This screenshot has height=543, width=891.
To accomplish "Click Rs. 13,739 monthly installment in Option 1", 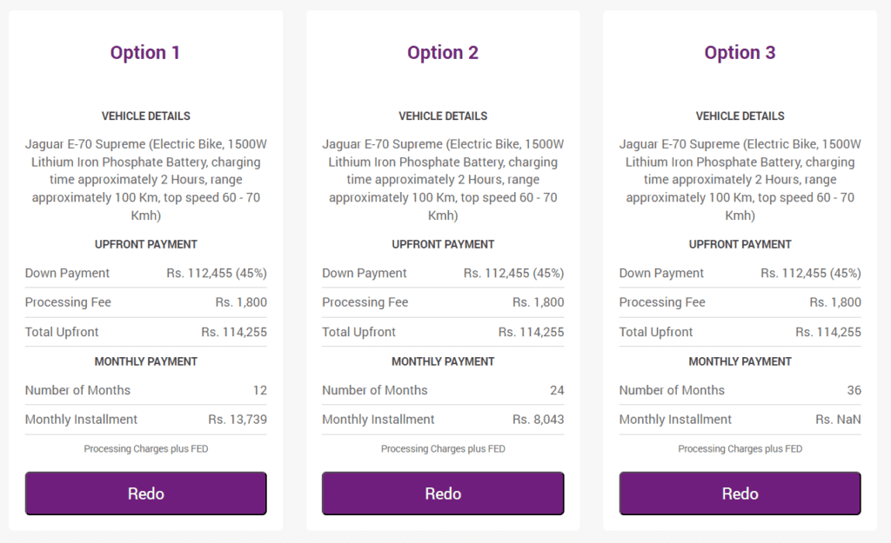I will pyautogui.click(x=238, y=420).
